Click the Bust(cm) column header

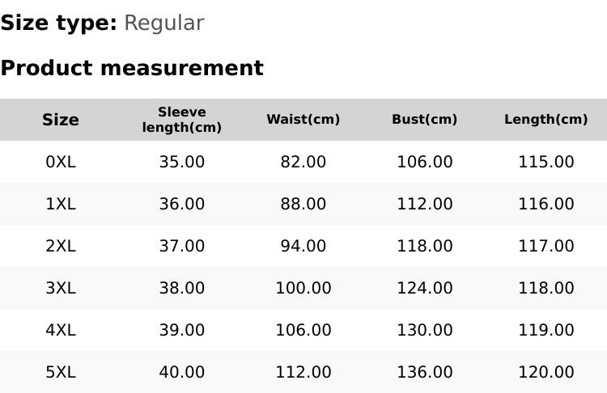[425, 120]
